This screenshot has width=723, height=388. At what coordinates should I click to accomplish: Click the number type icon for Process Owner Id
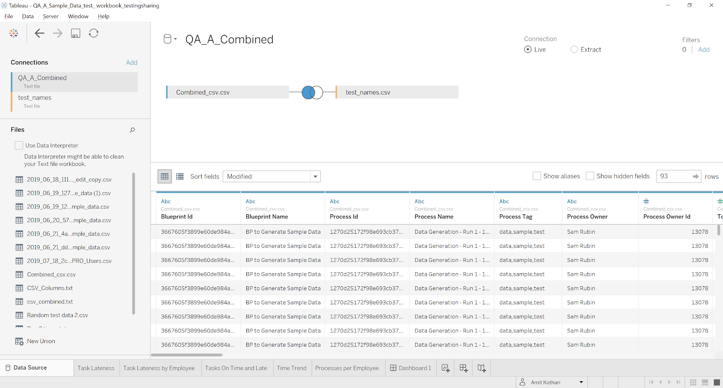(646, 201)
